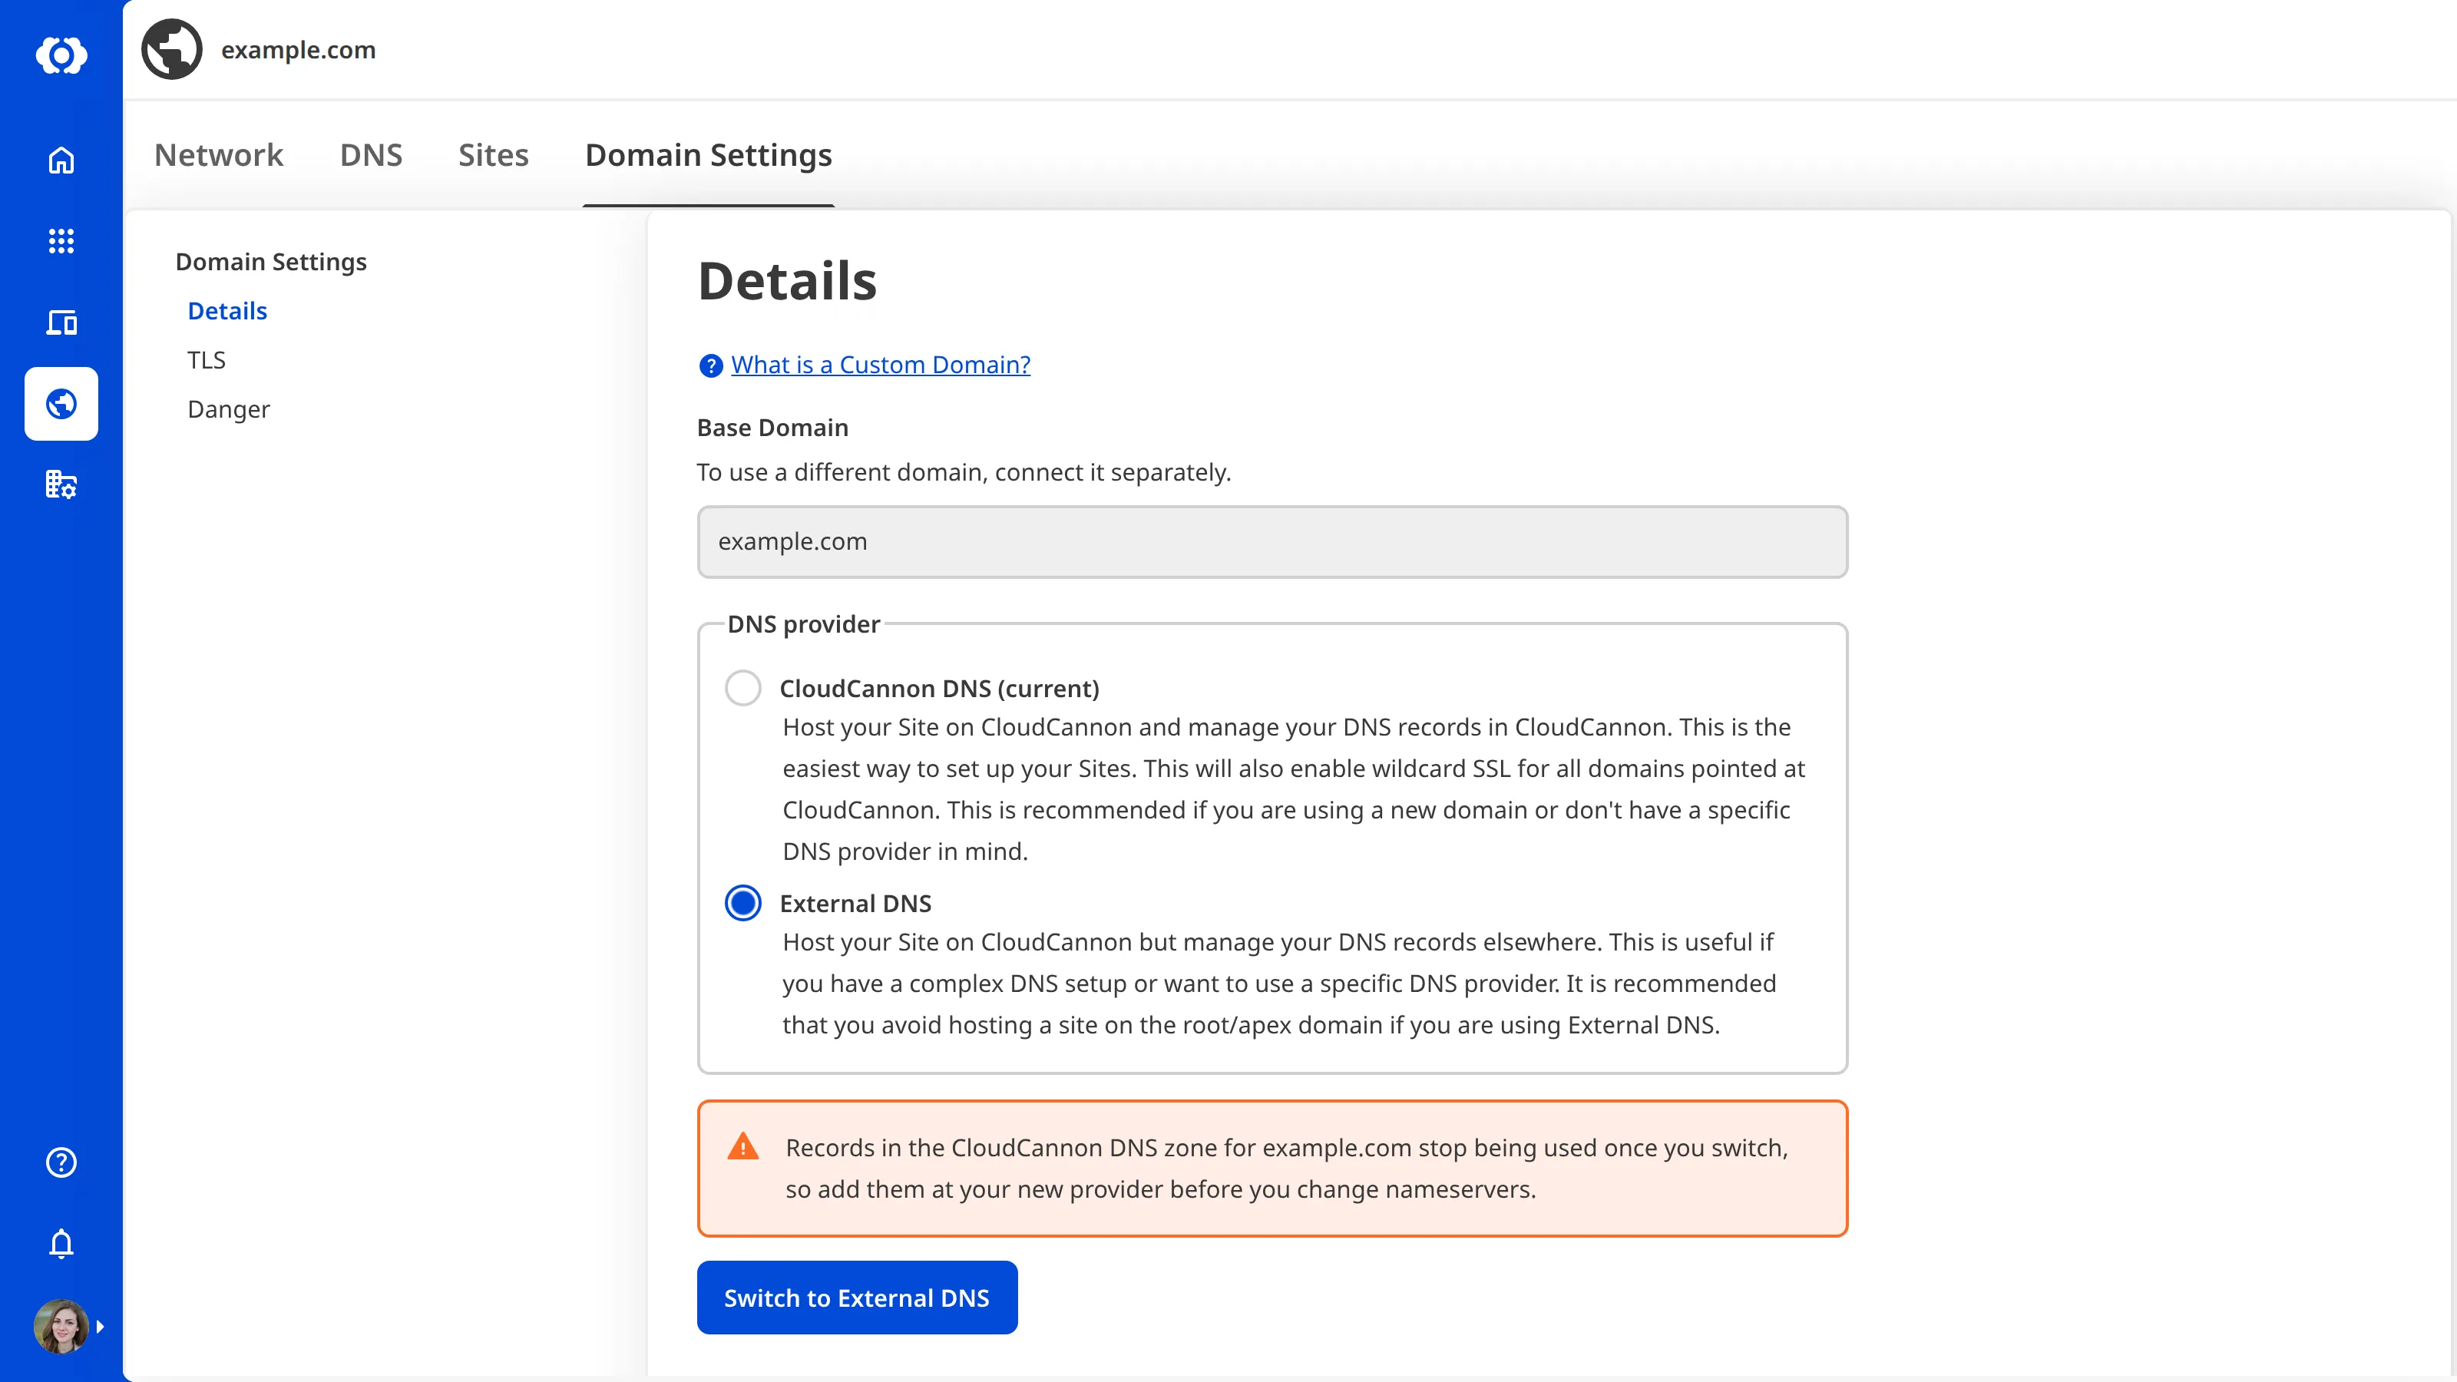
Task: Switch to the DNS tab
Action: [x=371, y=154]
